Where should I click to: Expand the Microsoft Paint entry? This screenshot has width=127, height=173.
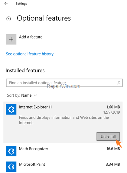point(63,167)
